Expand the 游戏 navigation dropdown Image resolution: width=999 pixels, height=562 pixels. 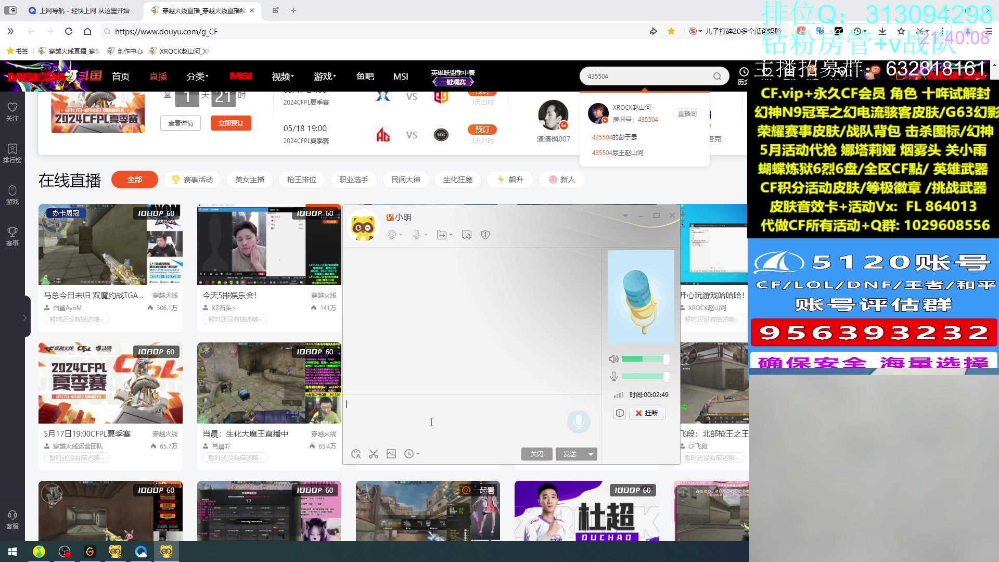[325, 76]
